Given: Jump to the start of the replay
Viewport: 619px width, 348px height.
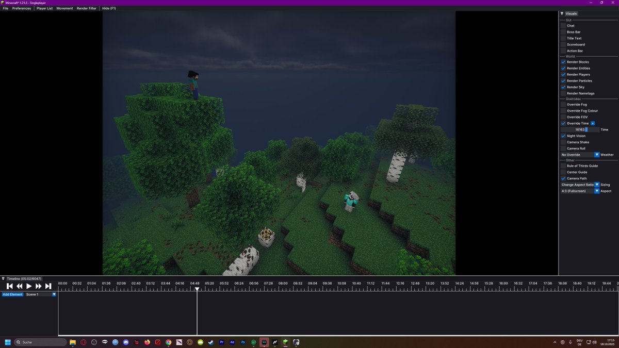Looking at the screenshot, I should coord(9,286).
